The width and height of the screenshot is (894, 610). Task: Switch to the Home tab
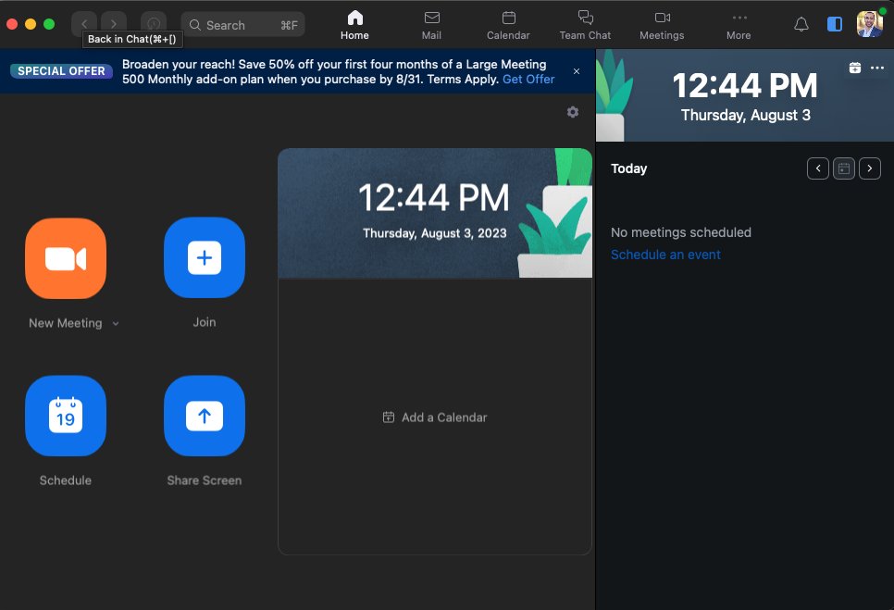click(x=354, y=25)
